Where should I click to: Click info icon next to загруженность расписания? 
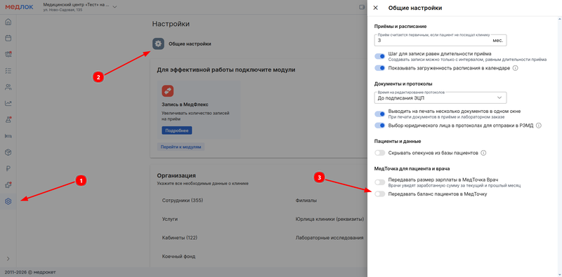click(515, 67)
